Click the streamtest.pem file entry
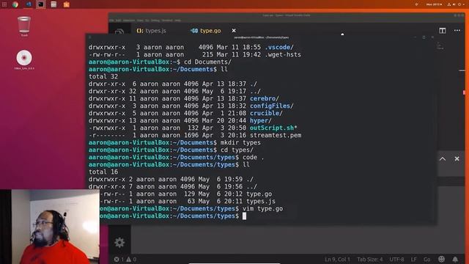This screenshot has height=264, width=469. [276, 135]
